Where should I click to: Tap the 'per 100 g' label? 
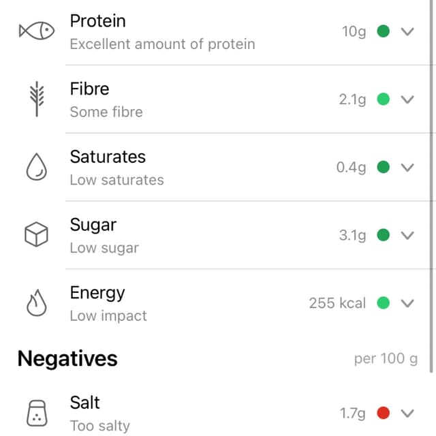click(x=386, y=359)
